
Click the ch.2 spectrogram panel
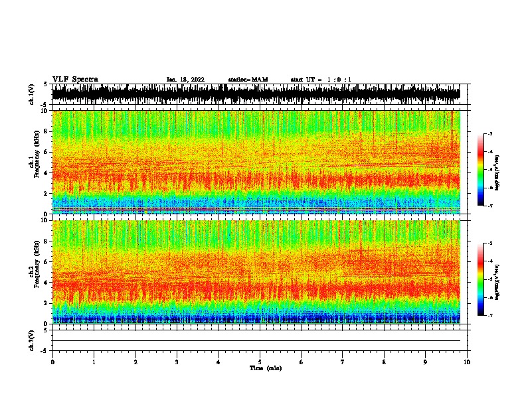tap(256, 272)
